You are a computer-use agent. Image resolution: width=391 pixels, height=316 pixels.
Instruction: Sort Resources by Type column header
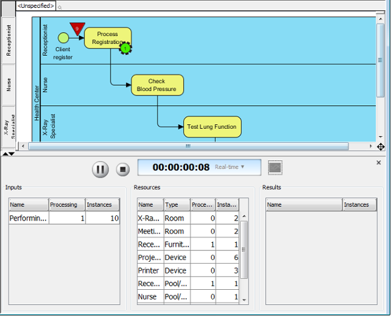point(177,205)
